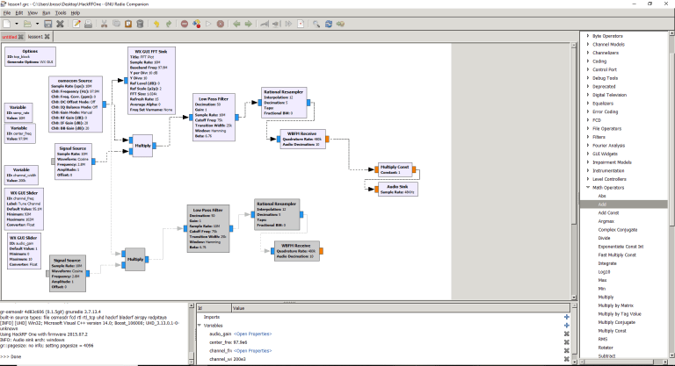Collapse the Math Operators category
Image resolution: width=675 pixels, height=366 pixels.
587,187
